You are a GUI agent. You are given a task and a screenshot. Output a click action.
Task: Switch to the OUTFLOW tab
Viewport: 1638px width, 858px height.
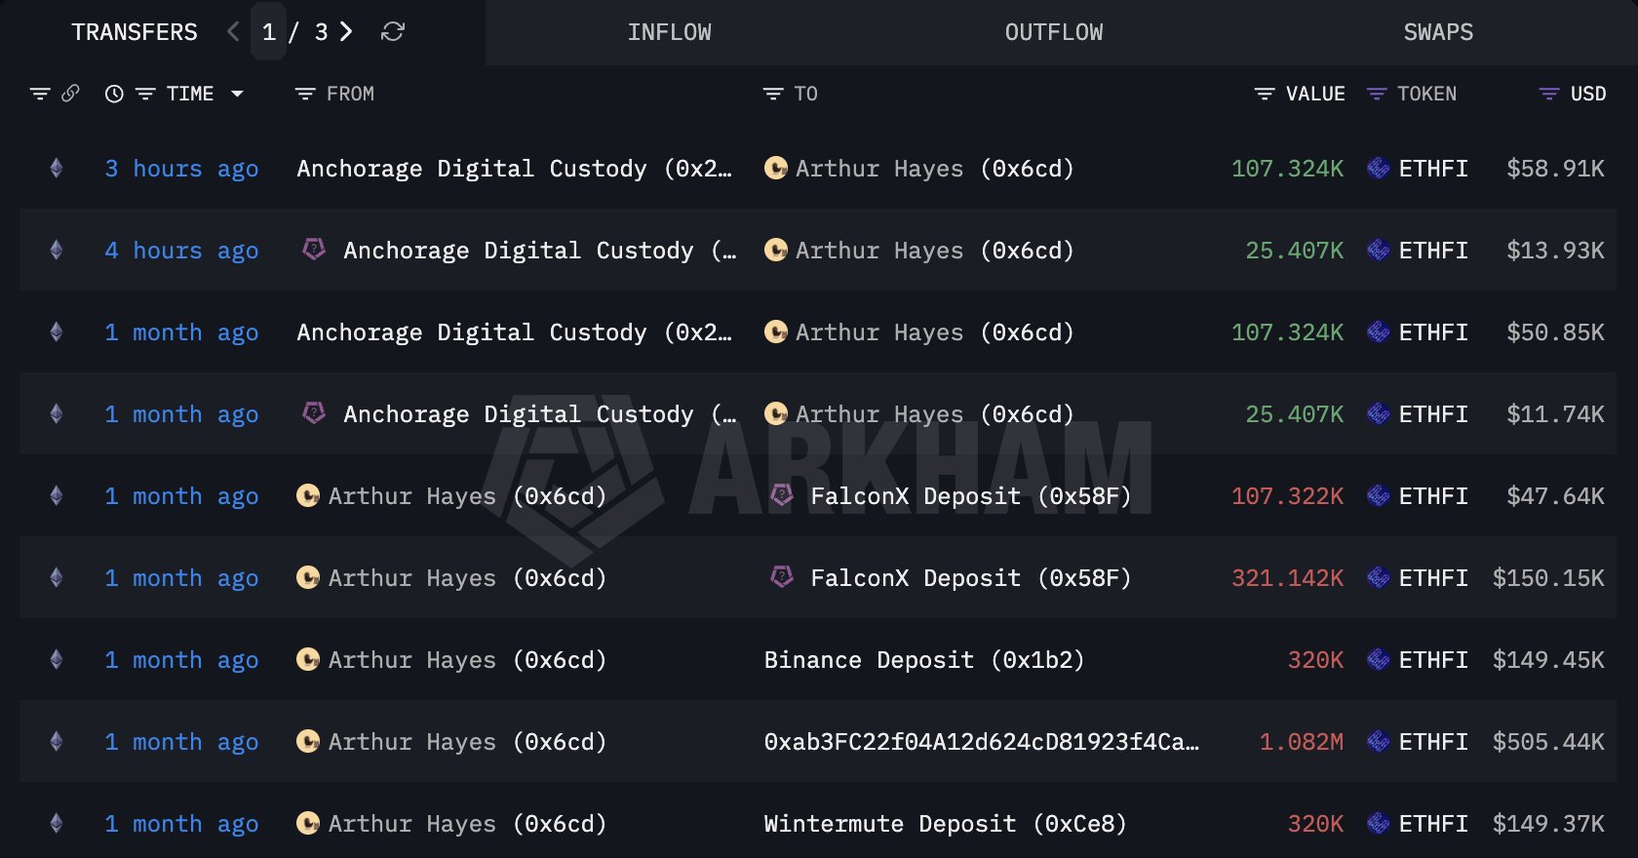[1053, 32]
